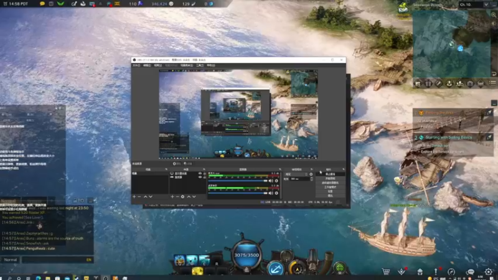The height and width of the screenshot is (280, 498).
Task: Open the Scene Collection menu in OBS
Action: coord(186,65)
